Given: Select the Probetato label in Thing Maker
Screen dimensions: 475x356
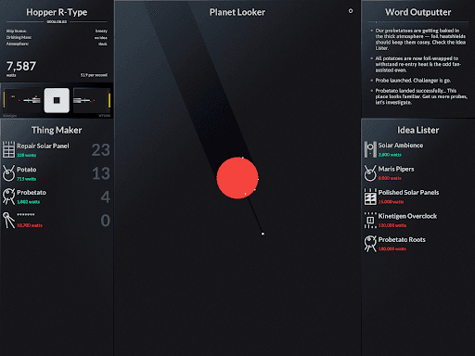Looking at the screenshot, I should pyautogui.click(x=32, y=192).
